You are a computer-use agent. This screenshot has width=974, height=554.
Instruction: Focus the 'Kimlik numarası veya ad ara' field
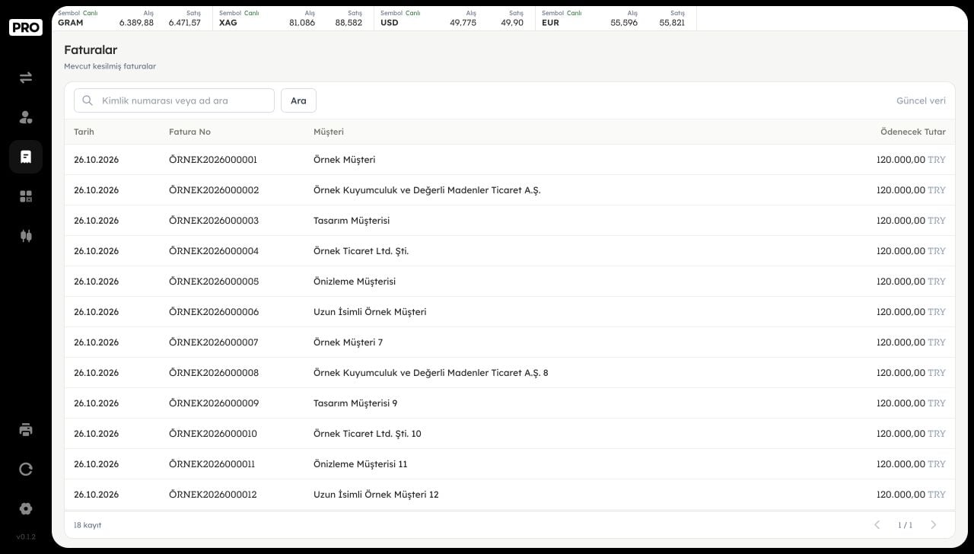pos(174,100)
